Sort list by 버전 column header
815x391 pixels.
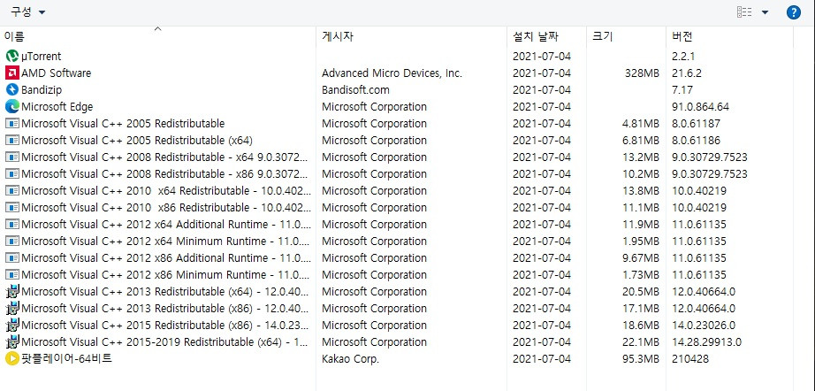(x=730, y=37)
